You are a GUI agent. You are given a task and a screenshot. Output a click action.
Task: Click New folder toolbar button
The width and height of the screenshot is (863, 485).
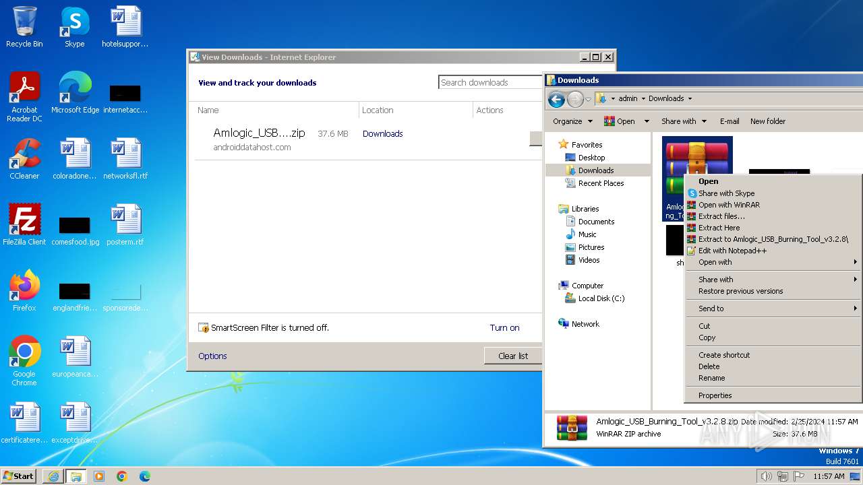coord(768,121)
